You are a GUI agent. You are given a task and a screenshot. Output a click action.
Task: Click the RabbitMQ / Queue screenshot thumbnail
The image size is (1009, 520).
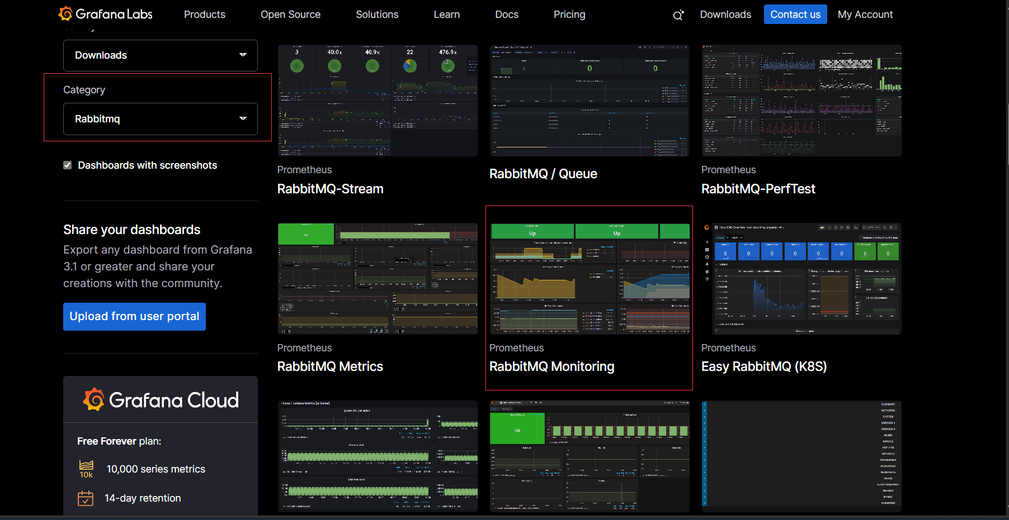tap(590, 101)
